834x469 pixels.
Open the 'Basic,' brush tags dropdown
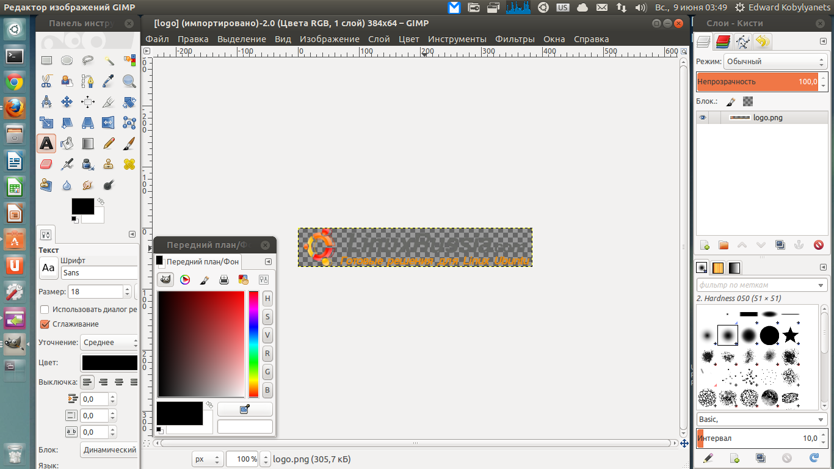pos(821,420)
